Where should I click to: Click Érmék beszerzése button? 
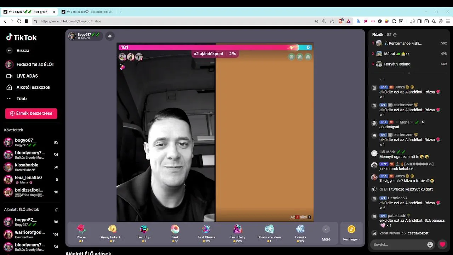tap(31, 113)
